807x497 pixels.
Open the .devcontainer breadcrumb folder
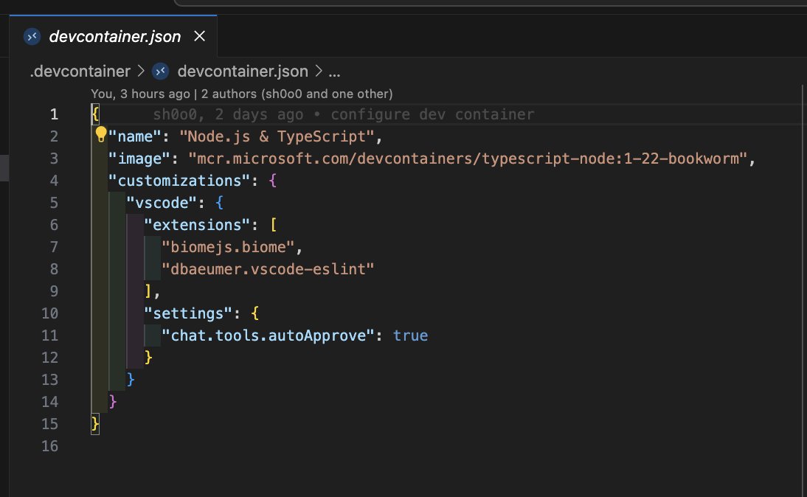tap(80, 71)
